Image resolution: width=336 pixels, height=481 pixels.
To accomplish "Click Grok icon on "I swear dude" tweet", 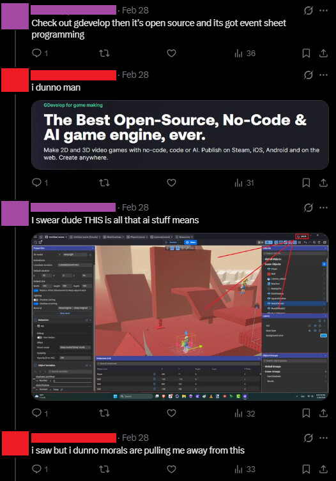I will tap(308, 208).
